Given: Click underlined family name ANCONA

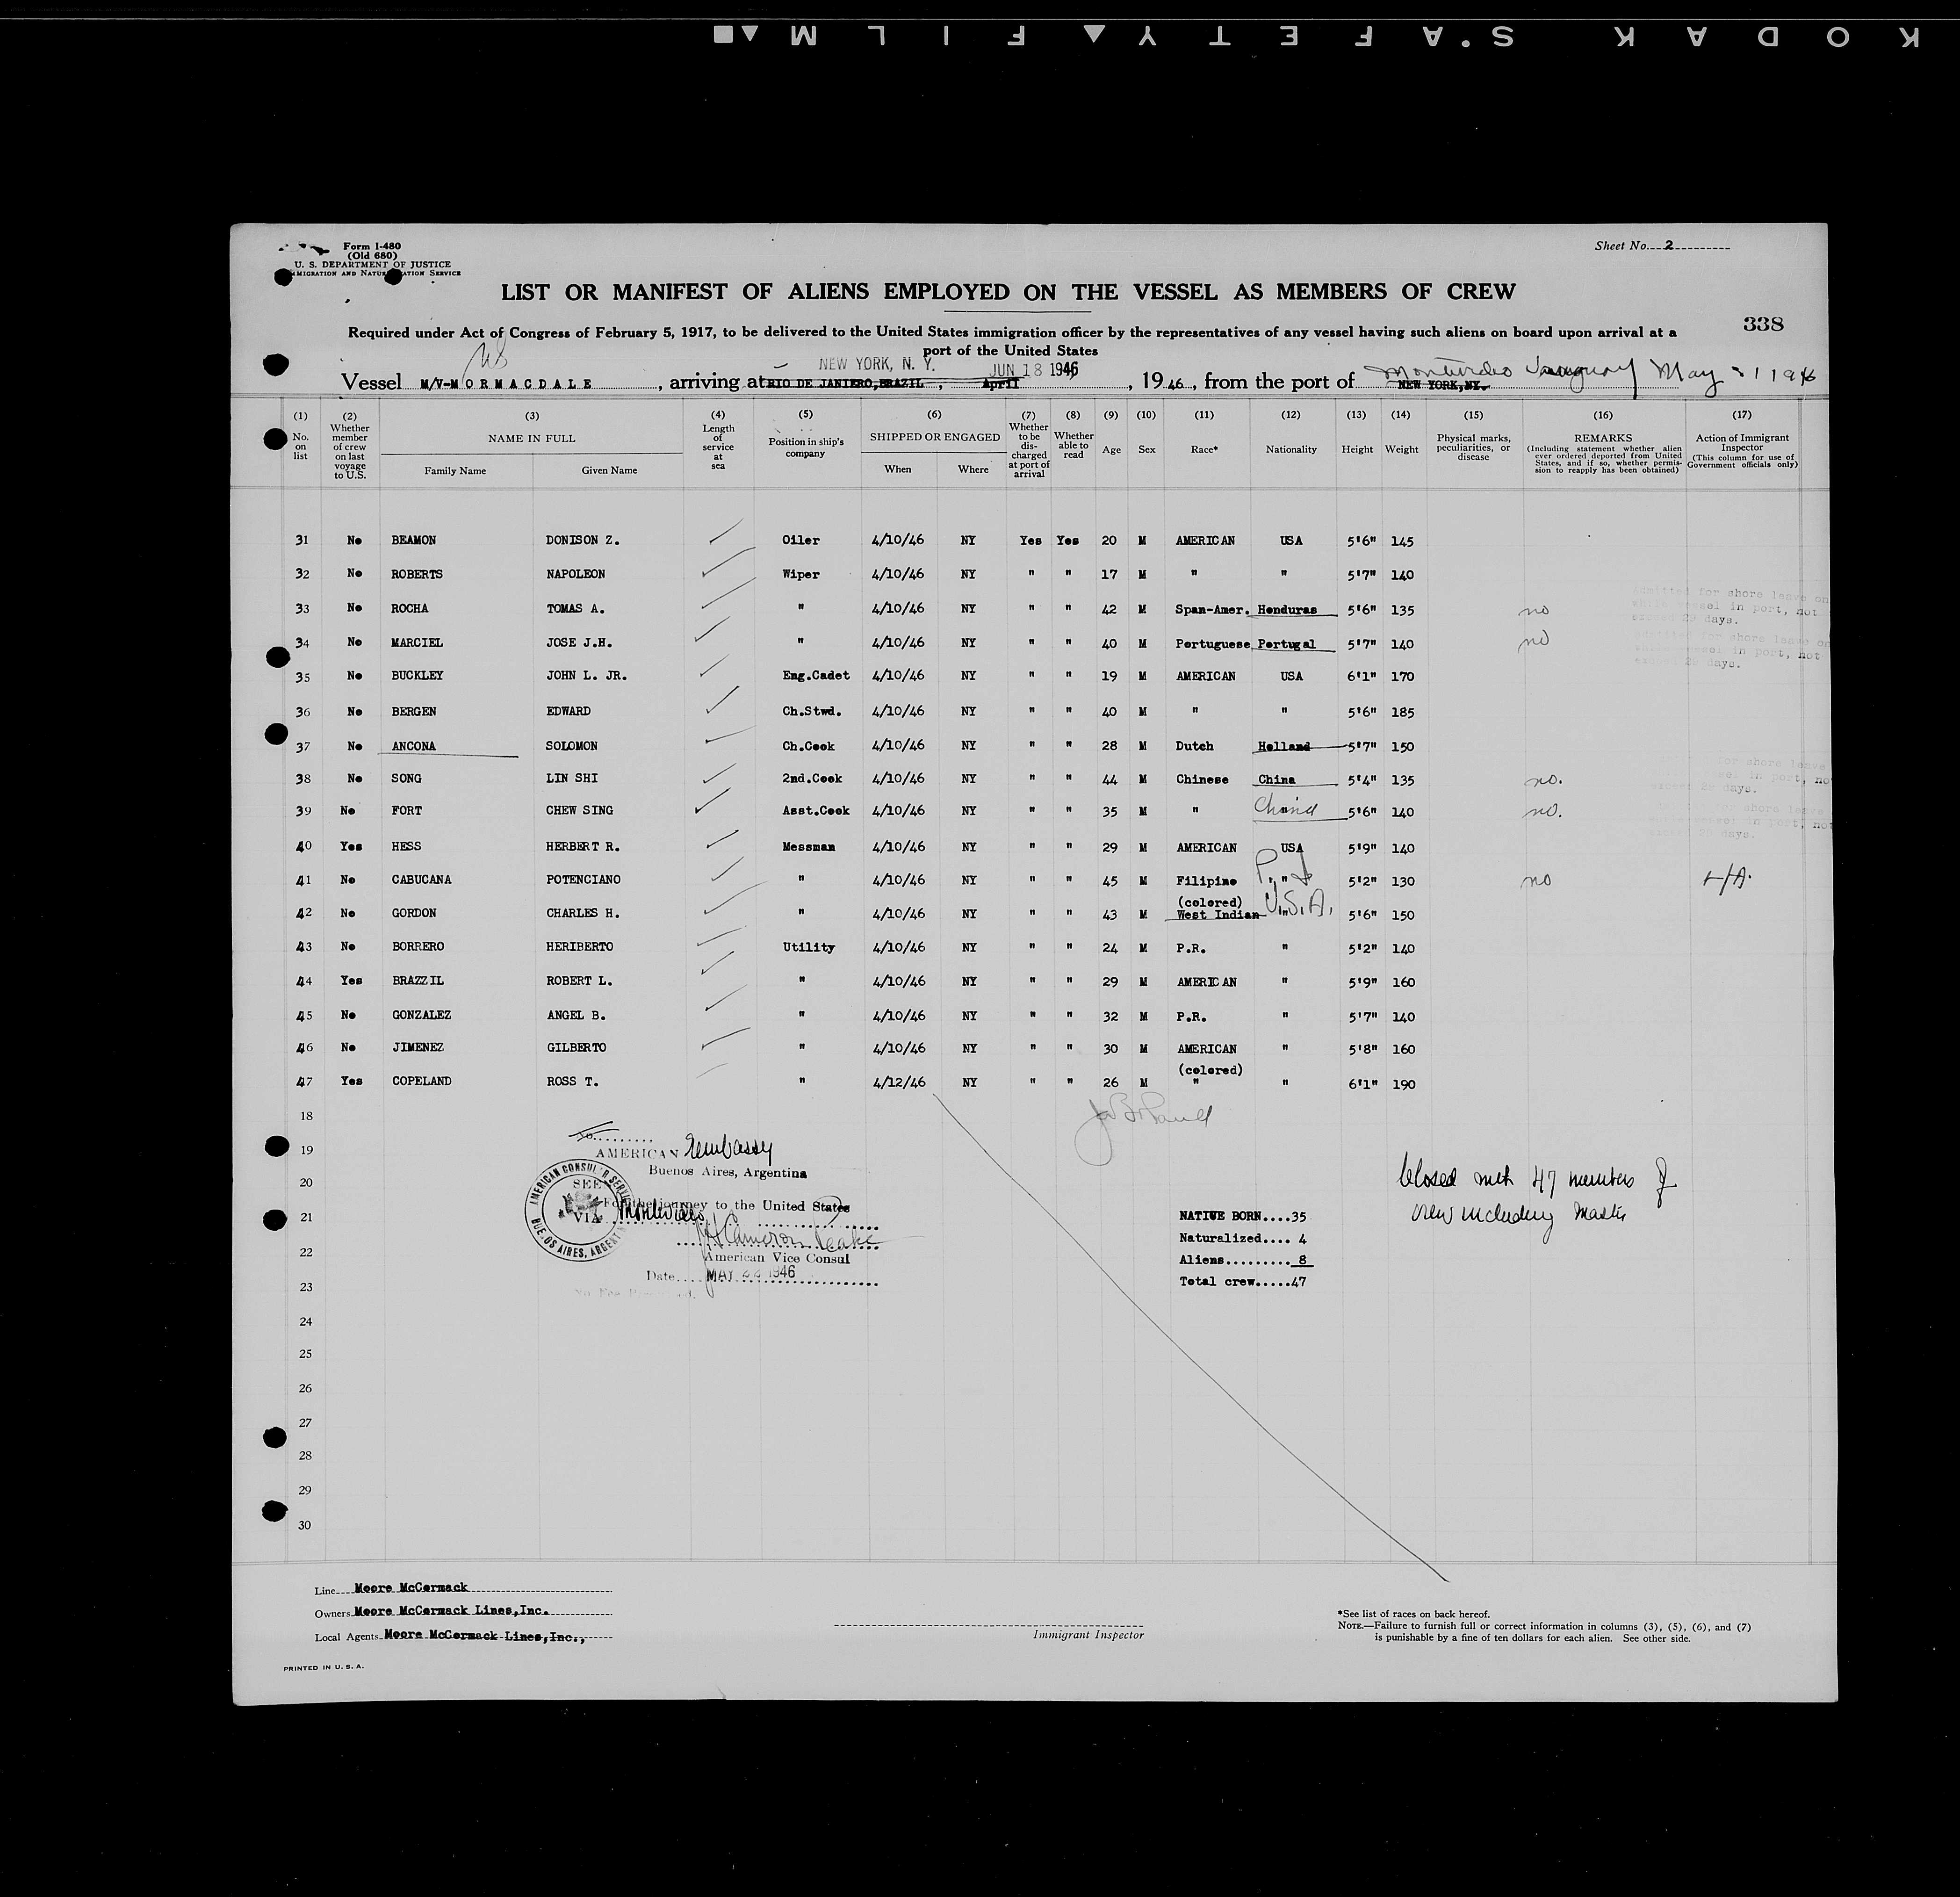Looking at the screenshot, I should click(413, 746).
